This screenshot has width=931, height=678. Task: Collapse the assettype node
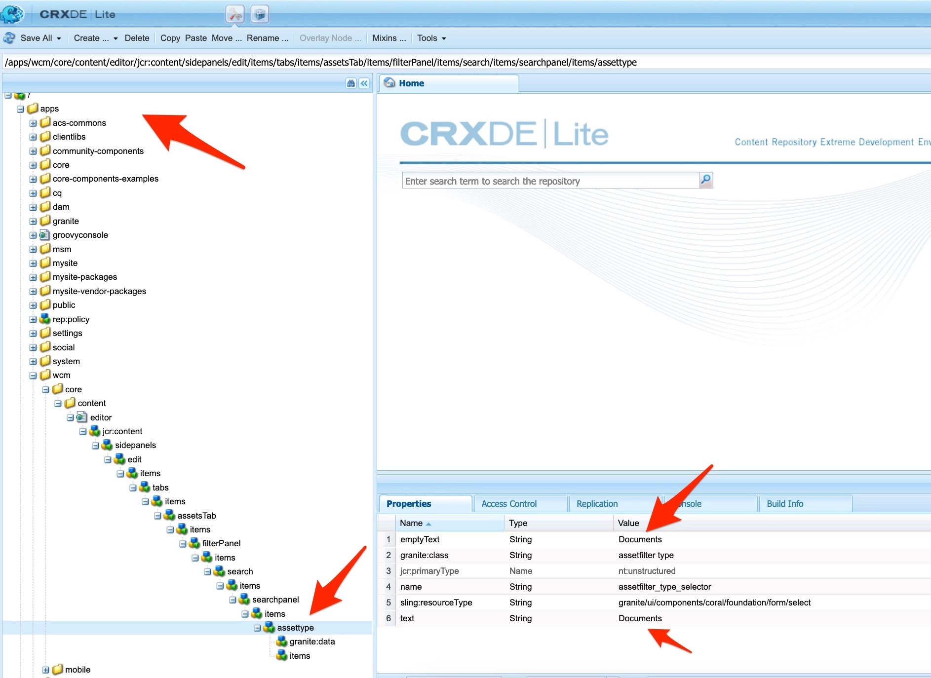coord(257,628)
